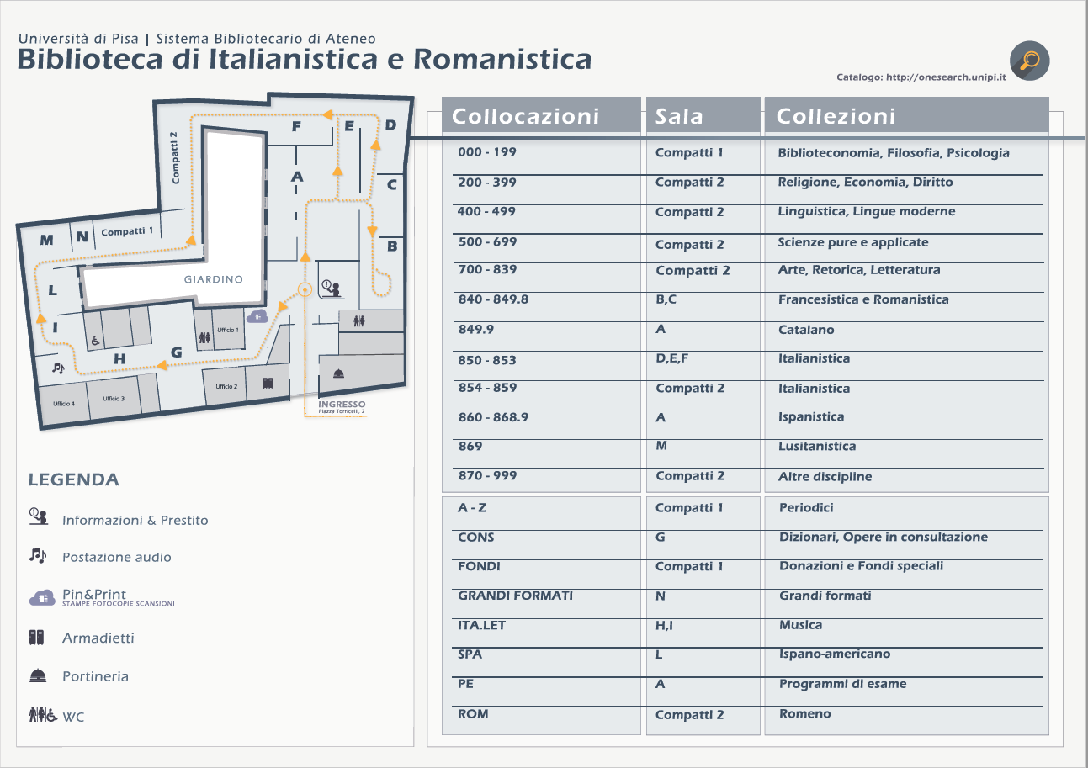Click the Informazioni & Prestito legend icon
The image size is (1088, 768).
[x=38, y=517]
